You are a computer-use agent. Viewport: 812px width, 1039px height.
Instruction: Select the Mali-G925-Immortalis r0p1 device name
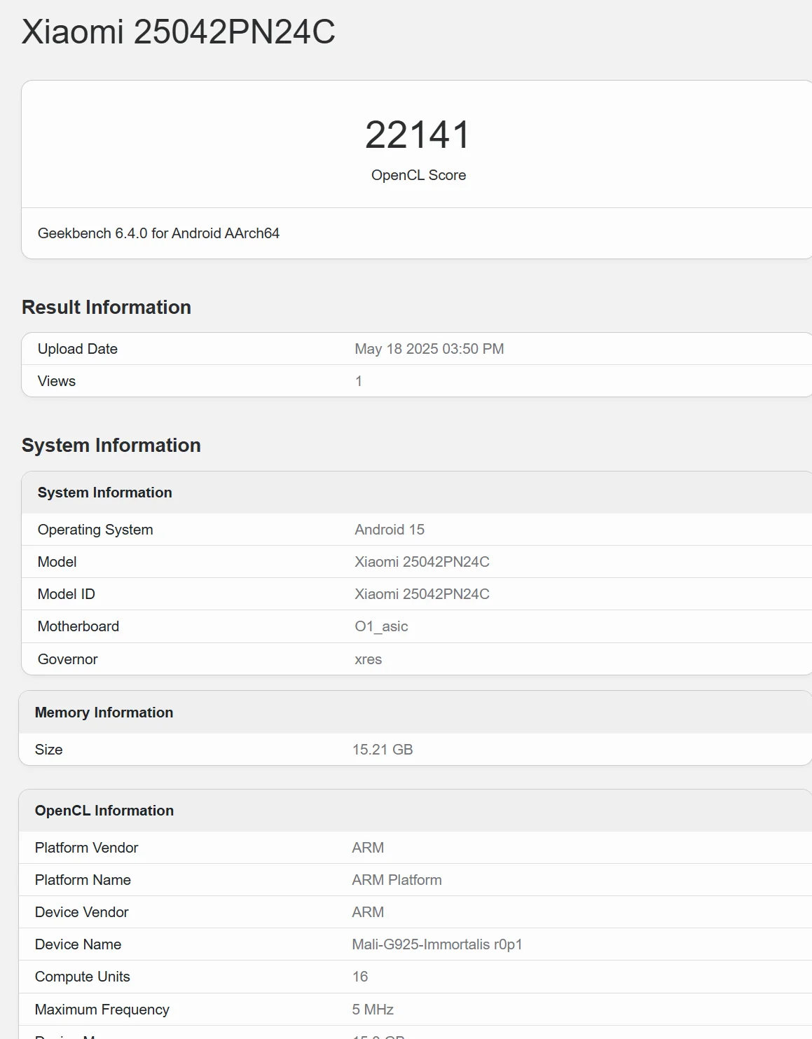coord(437,944)
